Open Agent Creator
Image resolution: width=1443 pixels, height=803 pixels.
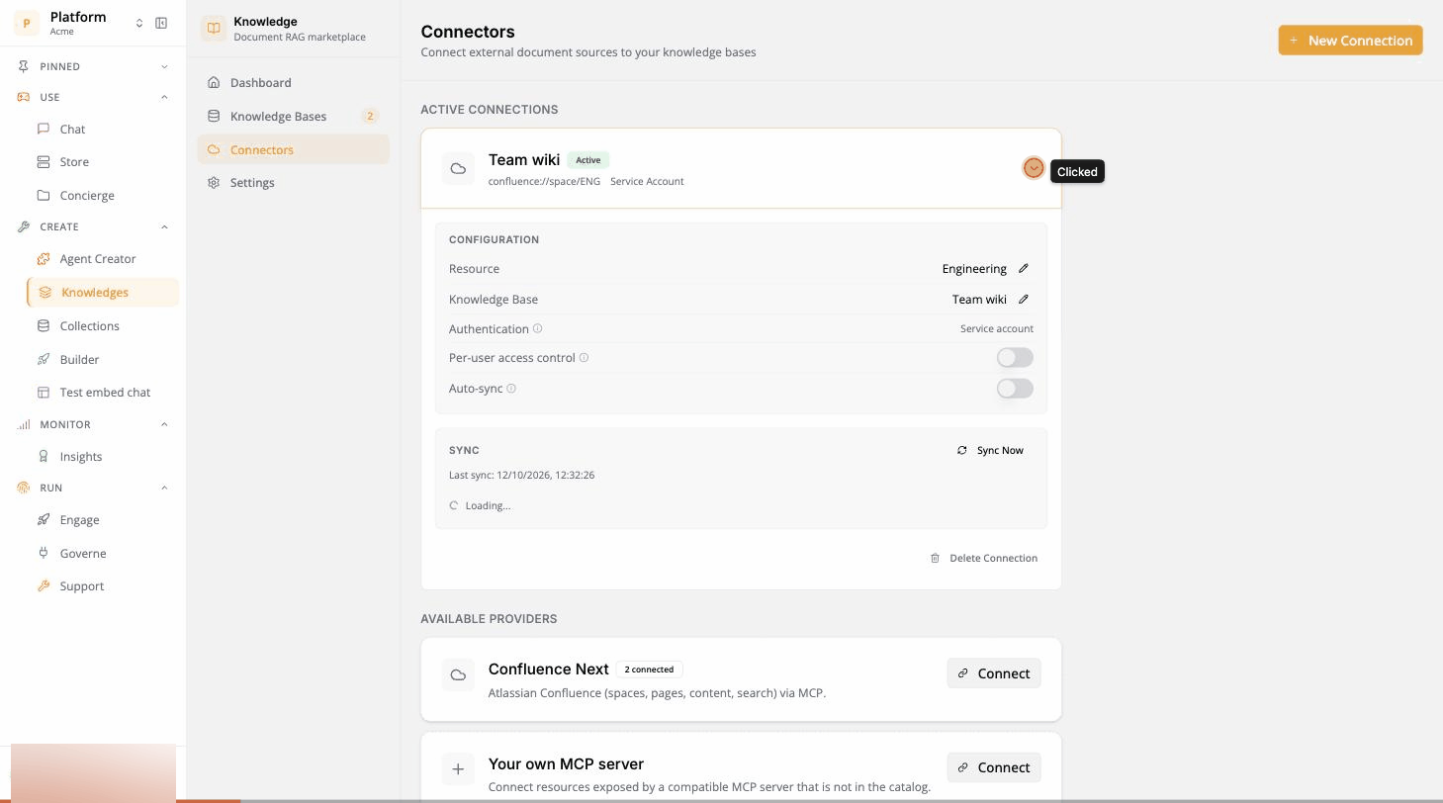tap(98, 258)
